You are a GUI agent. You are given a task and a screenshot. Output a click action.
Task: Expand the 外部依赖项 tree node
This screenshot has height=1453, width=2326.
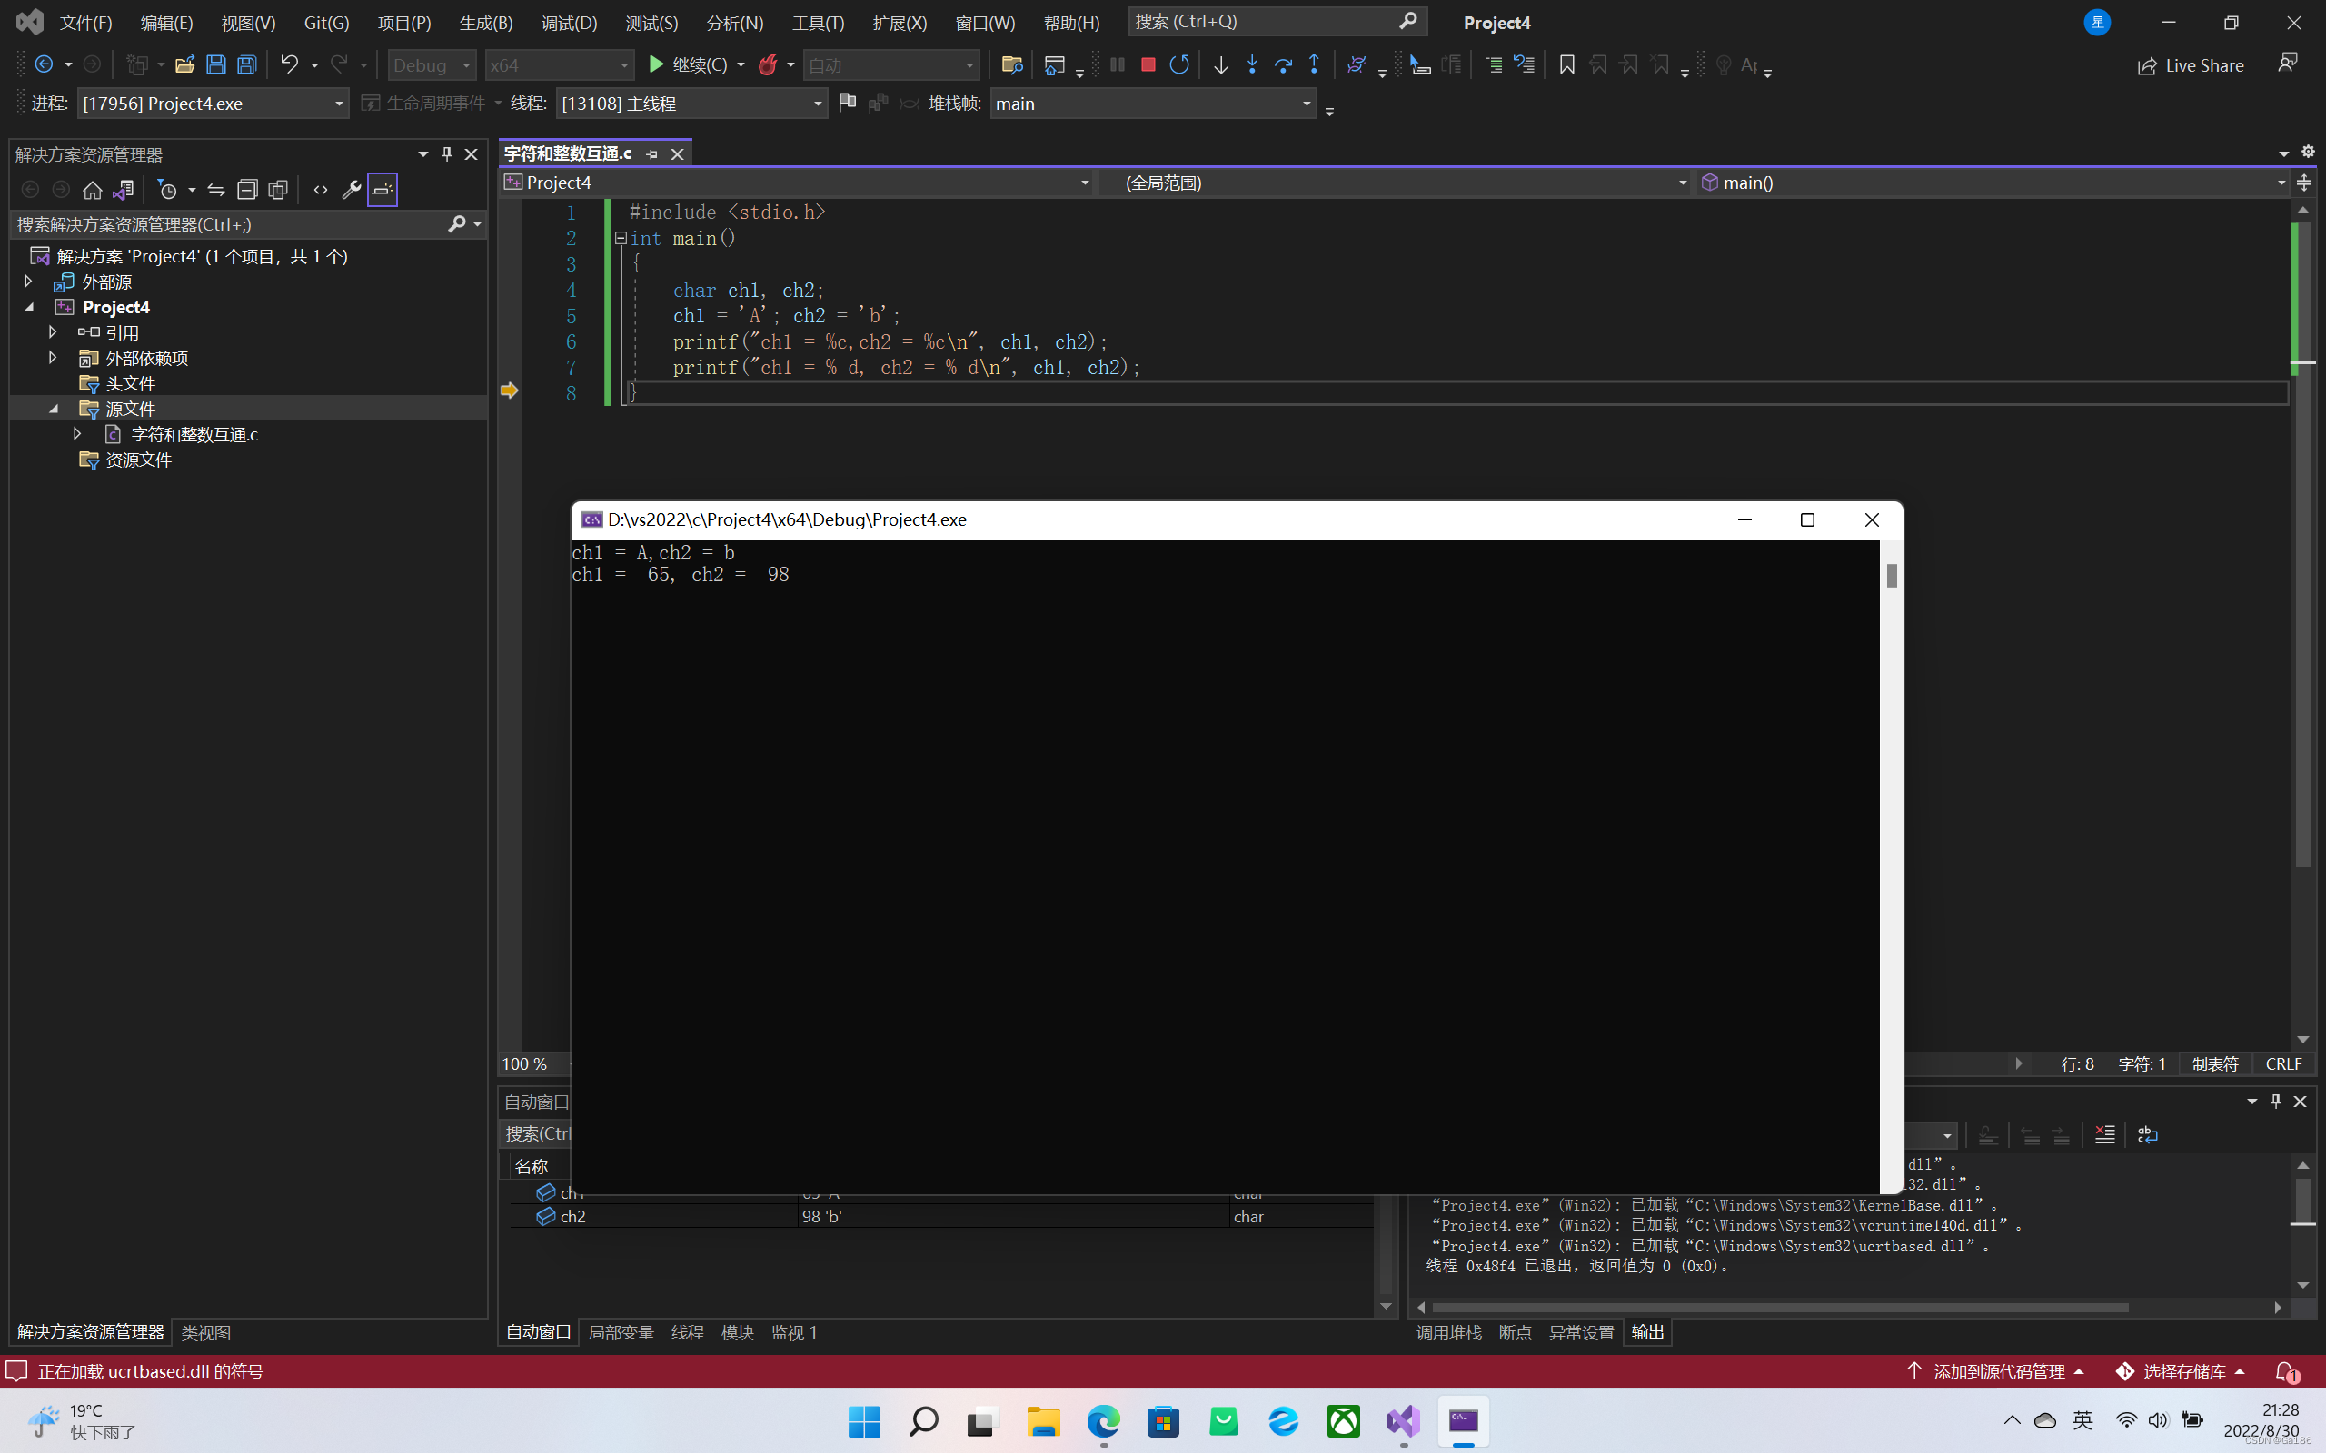pyautogui.click(x=53, y=358)
